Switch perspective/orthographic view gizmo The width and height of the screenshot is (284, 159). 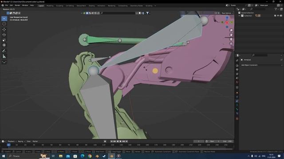(x=231, y=44)
